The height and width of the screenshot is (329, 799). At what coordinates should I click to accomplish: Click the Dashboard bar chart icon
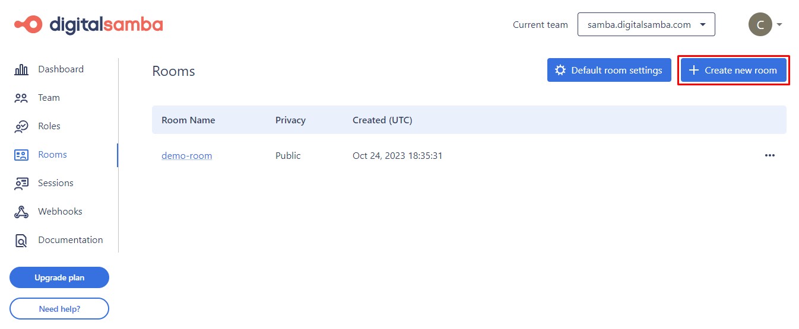pos(21,69)
